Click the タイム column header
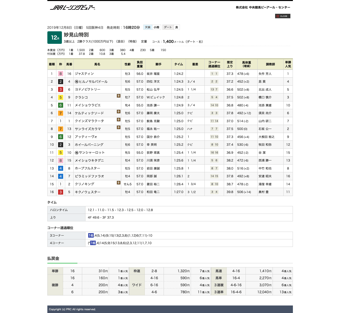This screenshot has width=340, height=313. point(179,64)
